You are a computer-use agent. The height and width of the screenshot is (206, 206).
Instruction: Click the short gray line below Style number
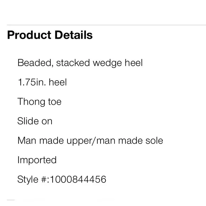click(x=11, y=200)
